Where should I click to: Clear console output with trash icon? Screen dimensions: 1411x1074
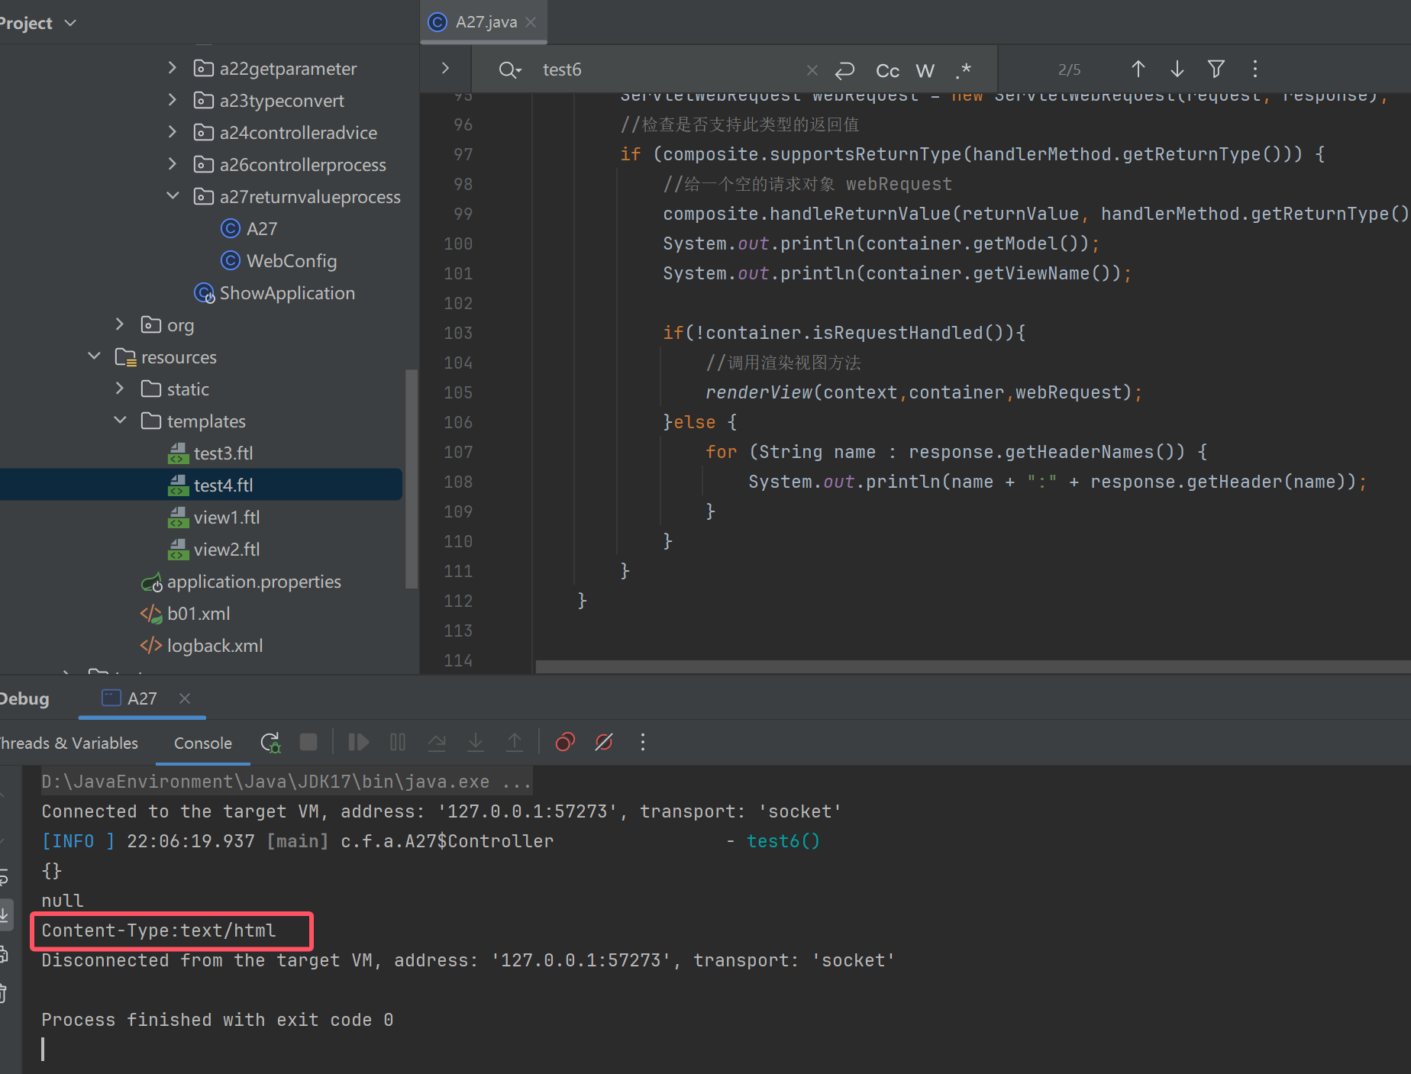[4, 993]
